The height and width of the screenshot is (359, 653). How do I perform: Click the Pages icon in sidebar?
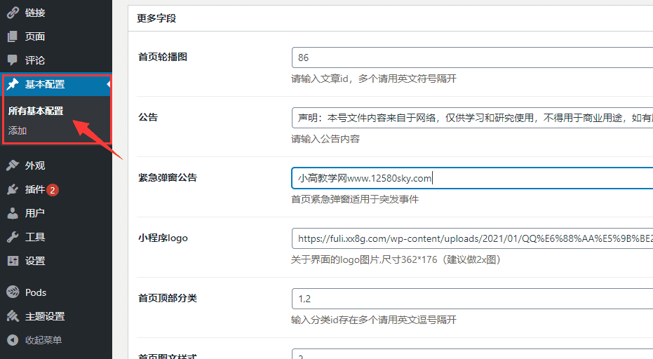(13, 36)
